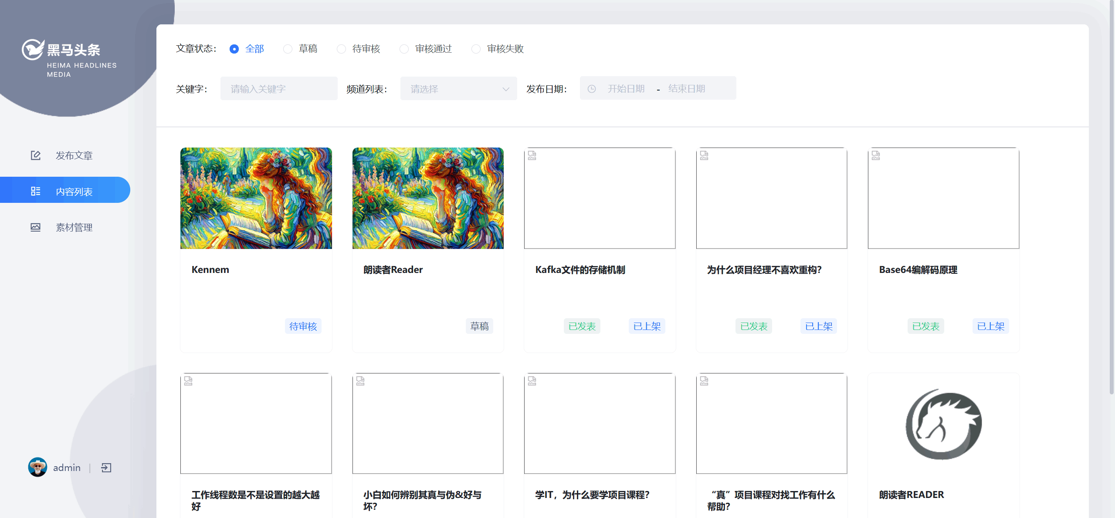Open 素材管理 in the sidebar
The height and width of the screenshot is (518, 1115).
click(74, 227)
